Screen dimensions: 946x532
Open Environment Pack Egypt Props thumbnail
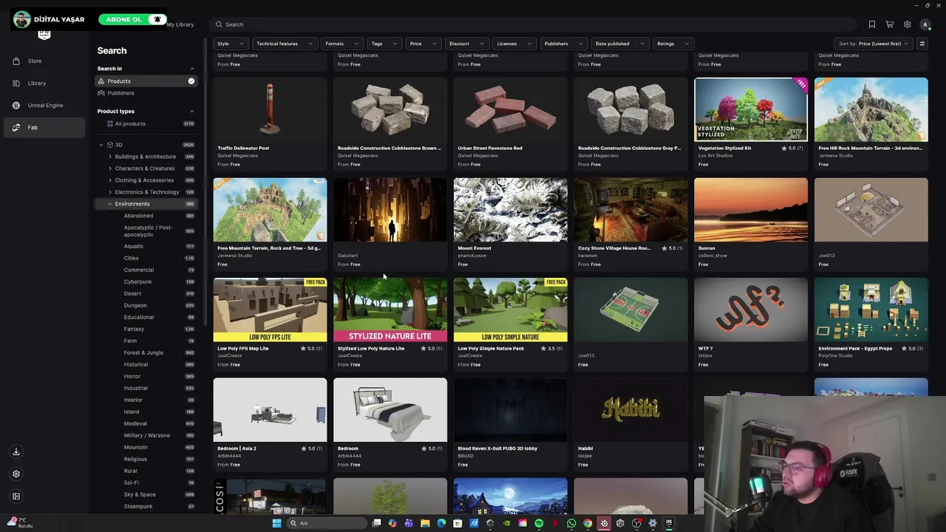pyautogui.click(x=871, y=310)
